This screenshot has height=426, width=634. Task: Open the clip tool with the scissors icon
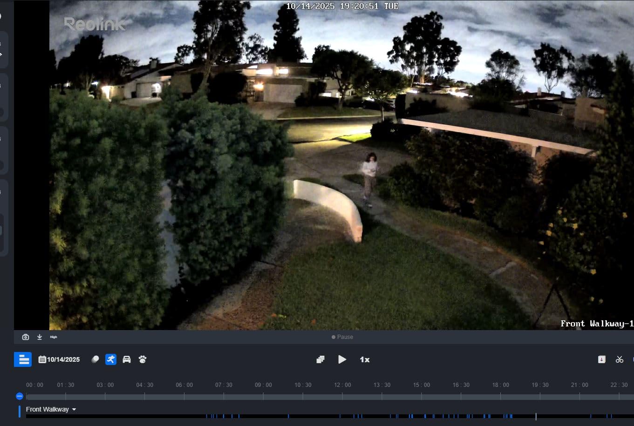(620, 359)
